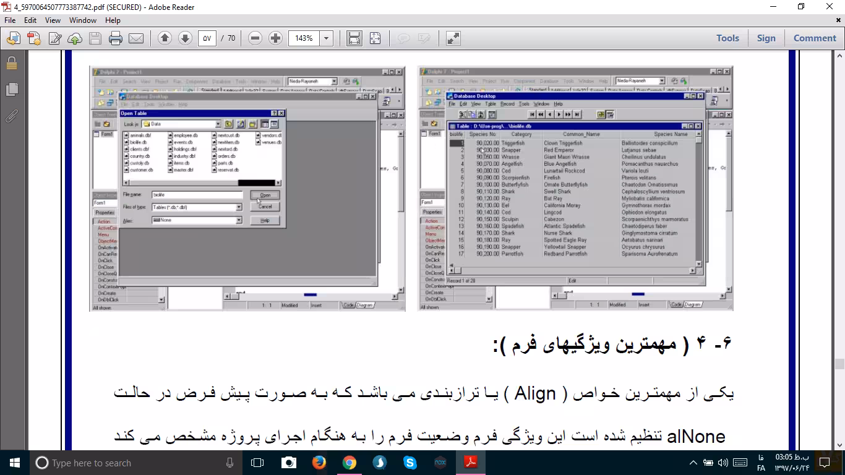
Task: Zoom out with the minus button
Action: [x=255, y=38]
